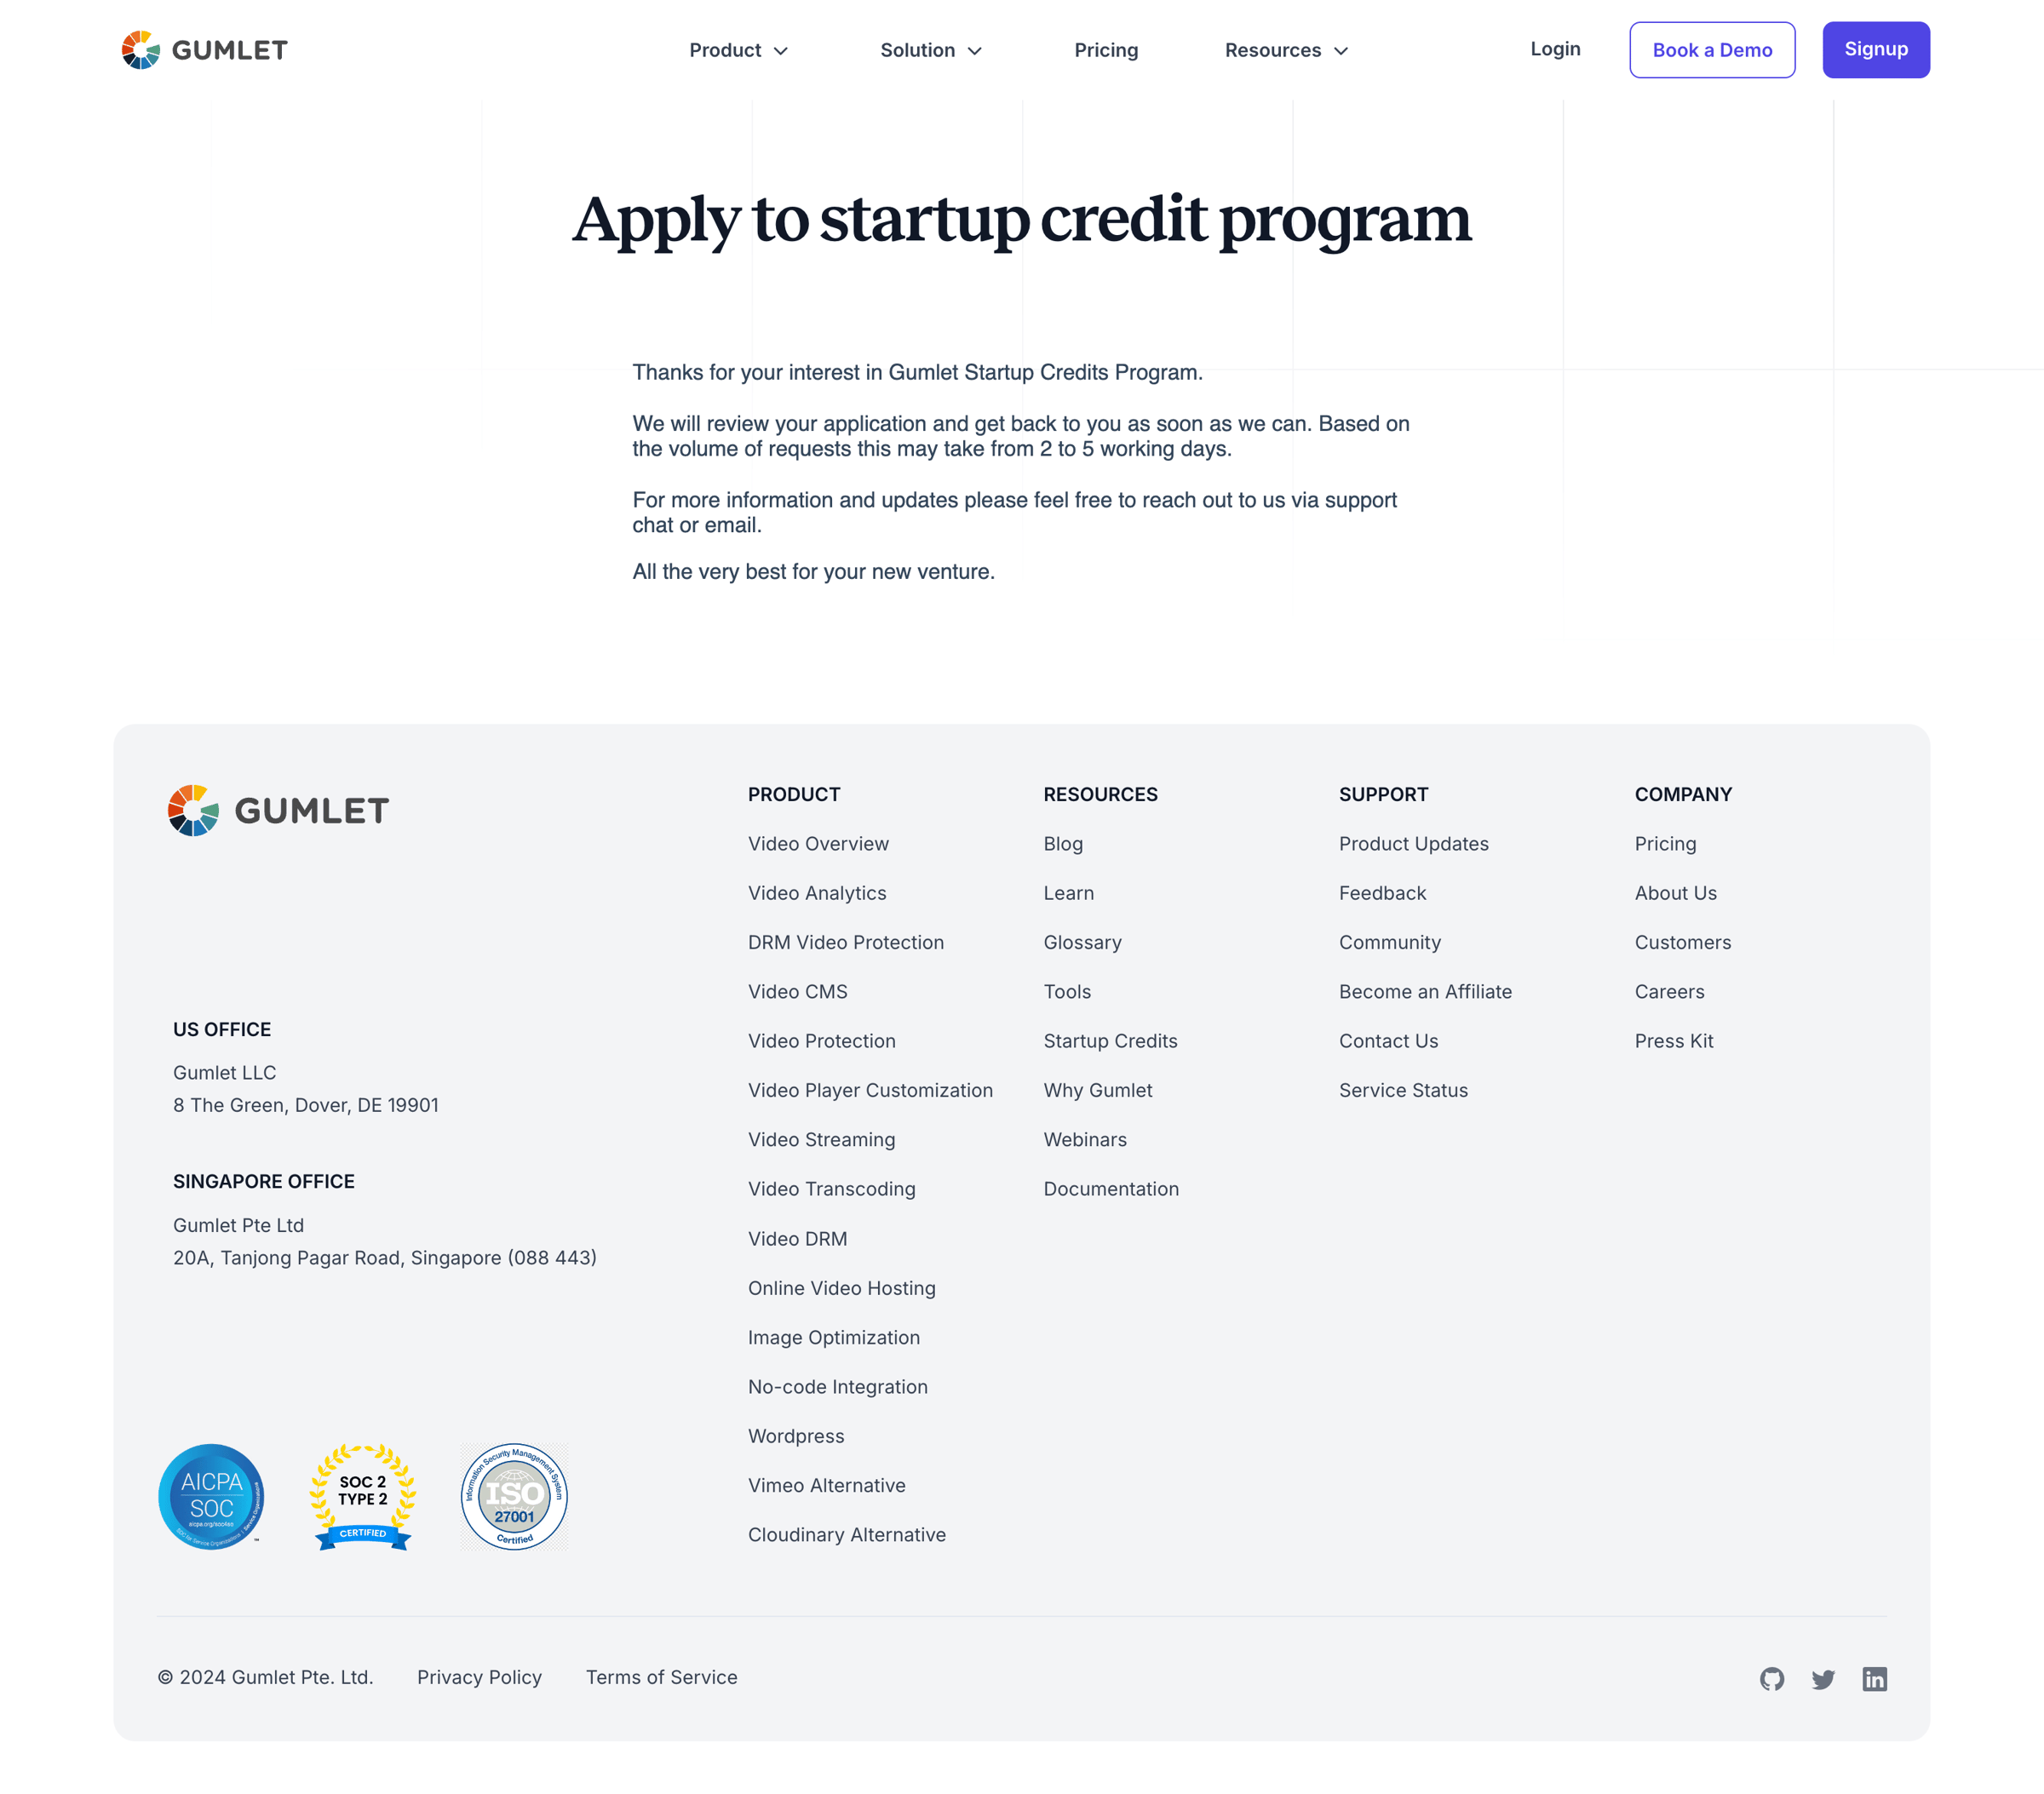Open Vimeo Alternative link
This screenshot has height=1794, width=2044.
(826, 1485)
